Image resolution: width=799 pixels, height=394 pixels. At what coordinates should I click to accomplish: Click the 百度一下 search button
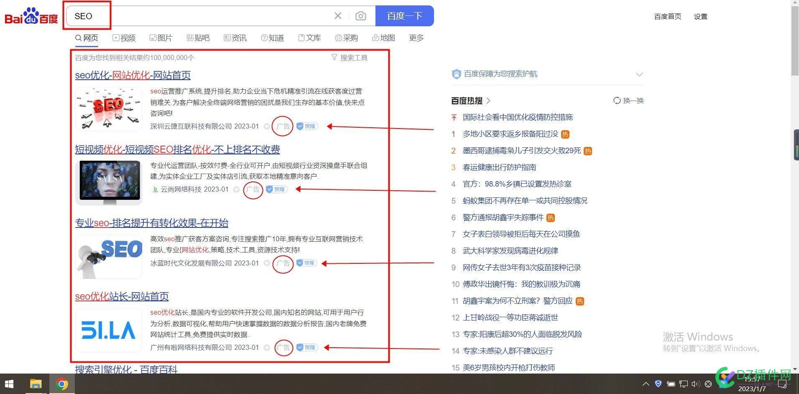(404, 16)
